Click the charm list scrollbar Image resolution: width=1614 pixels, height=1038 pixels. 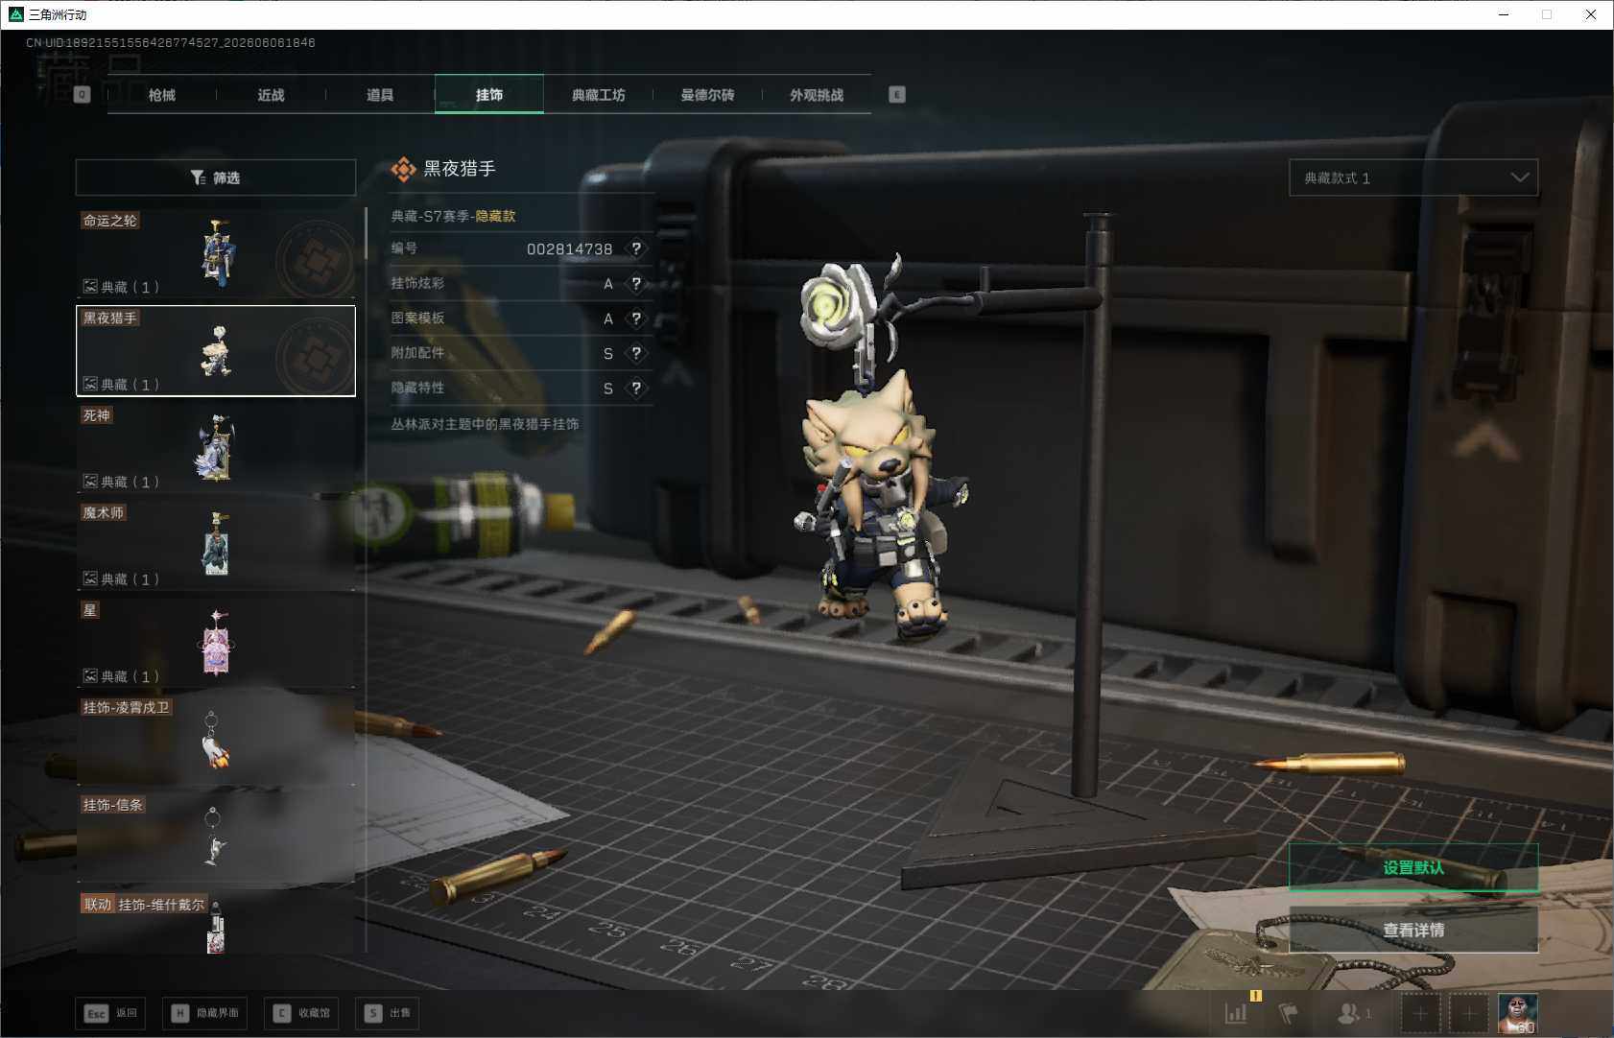click(366, 234)
